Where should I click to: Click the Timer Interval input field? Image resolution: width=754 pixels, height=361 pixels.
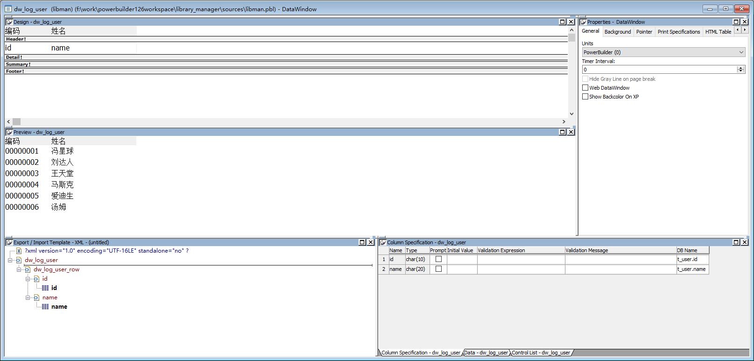pyautogui.click(x=659, y=70)
